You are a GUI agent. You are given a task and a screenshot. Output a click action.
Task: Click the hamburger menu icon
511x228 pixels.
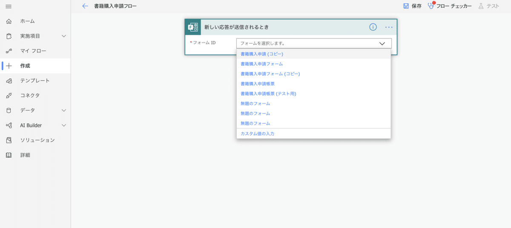[9, 6]
